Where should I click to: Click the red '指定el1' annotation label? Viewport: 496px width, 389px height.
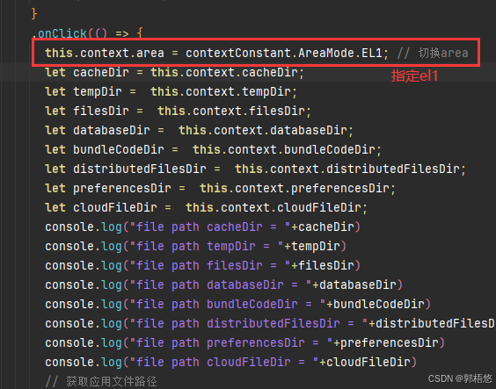415,76
